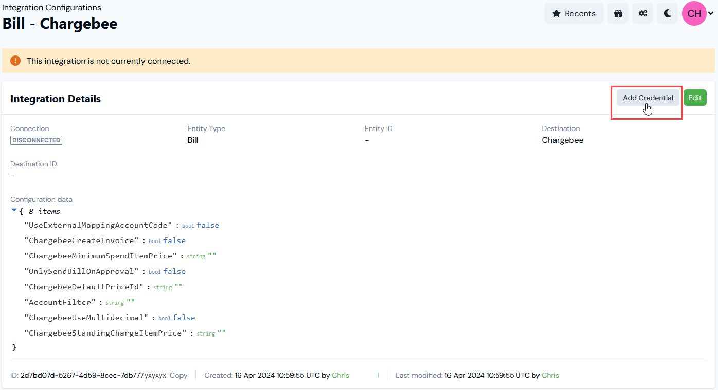Expand the account menu chevron beside CH
This screenshot has width=718, height=390.
[711, 14]
